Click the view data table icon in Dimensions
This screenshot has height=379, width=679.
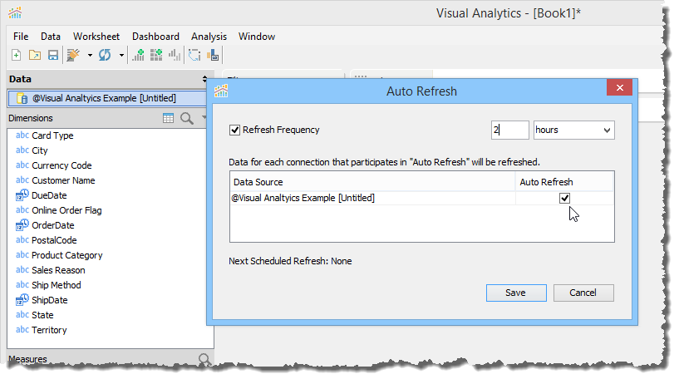[x=169, y=119]
